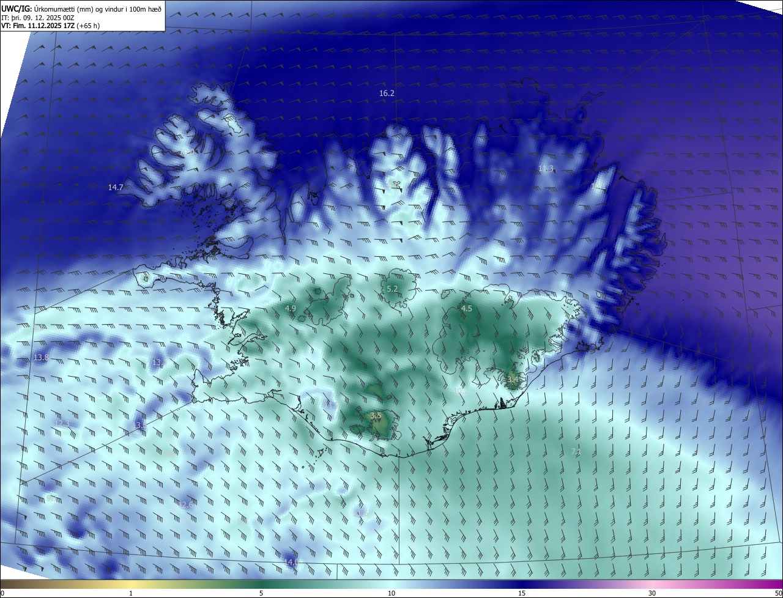Image resolution: width=783 pixels, height=598 pixels.
Task: Click the colorbar tick label 1
Action: coord(131,593)
